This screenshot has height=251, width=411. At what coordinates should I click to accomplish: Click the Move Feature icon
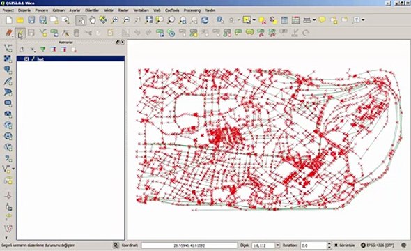click(54, 33)
